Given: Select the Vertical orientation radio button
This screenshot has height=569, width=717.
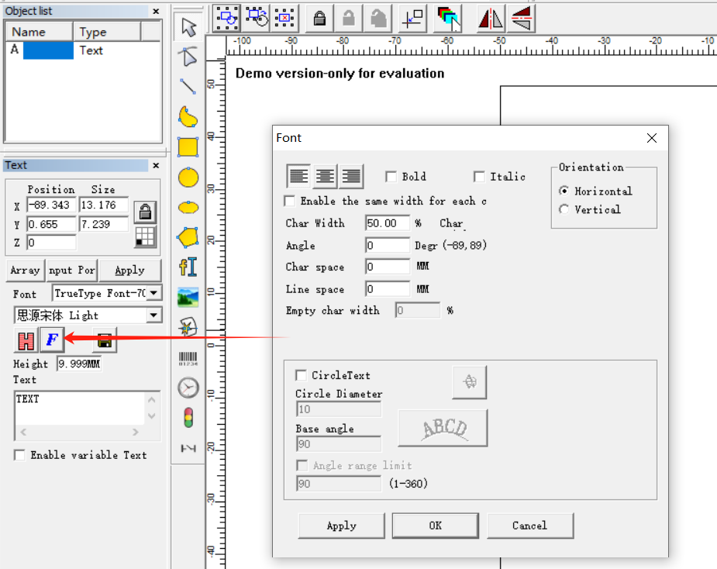Looking at the screenshot, I should click(564, 209).
